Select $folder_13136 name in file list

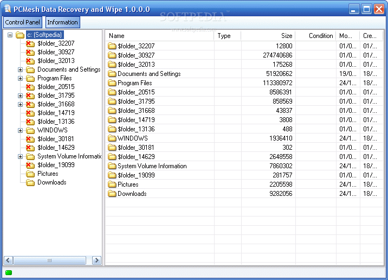click(136, 129)
